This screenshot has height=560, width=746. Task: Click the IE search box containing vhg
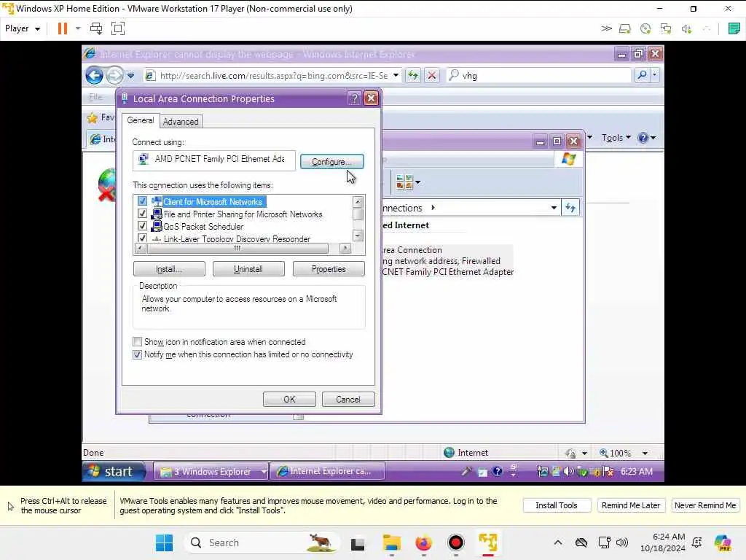pyautogui.click(x=540, y=75)
